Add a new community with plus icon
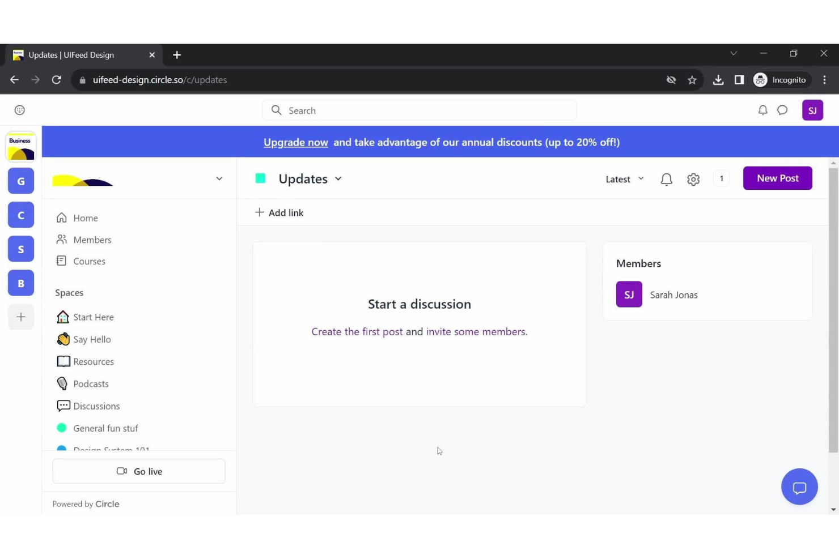 coord(21,317)
